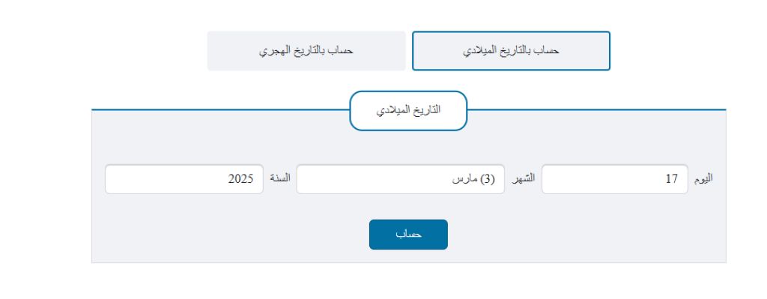Image resolution: width=767 pixels, height=299 pixels.
Task: Click the gap between the two calculation tabs
Action: pyautogui.click(x=409, y=51)
